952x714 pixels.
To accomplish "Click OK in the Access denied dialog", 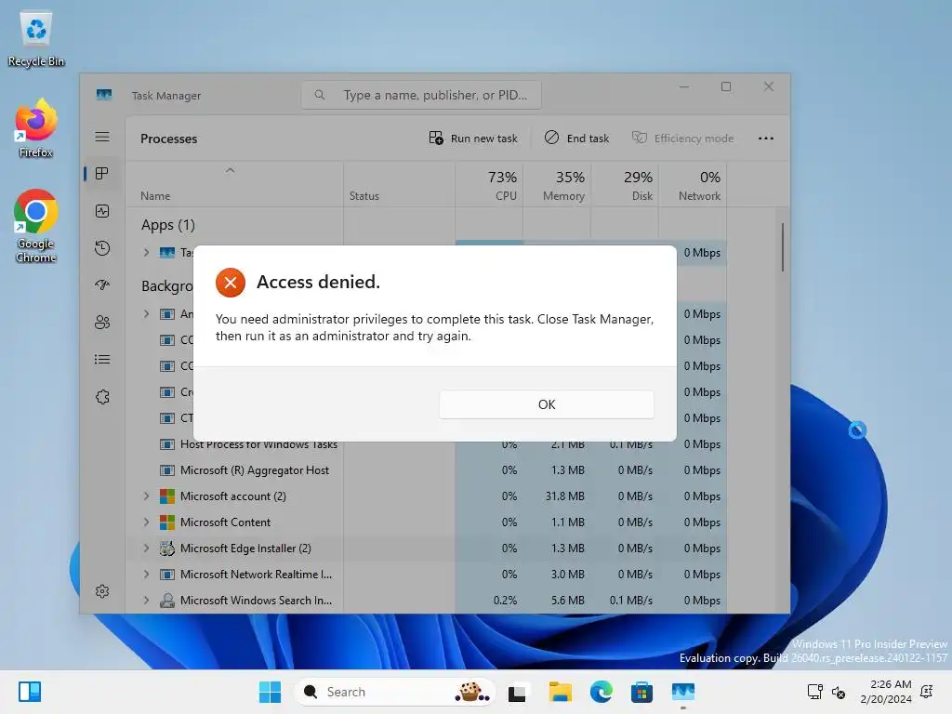I will 547,404.
